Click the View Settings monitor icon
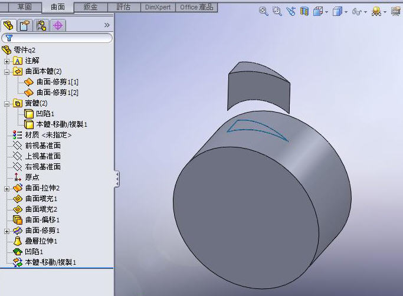Image resolution: width=403 pixels, height=296 pixels. click(x=395, y=11)
